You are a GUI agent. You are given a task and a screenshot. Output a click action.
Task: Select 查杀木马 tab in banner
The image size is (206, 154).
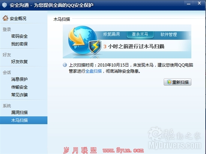[x=140, y=34]
